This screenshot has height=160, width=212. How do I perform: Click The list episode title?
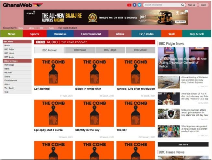pyautogui.click(x=121, y=130)
